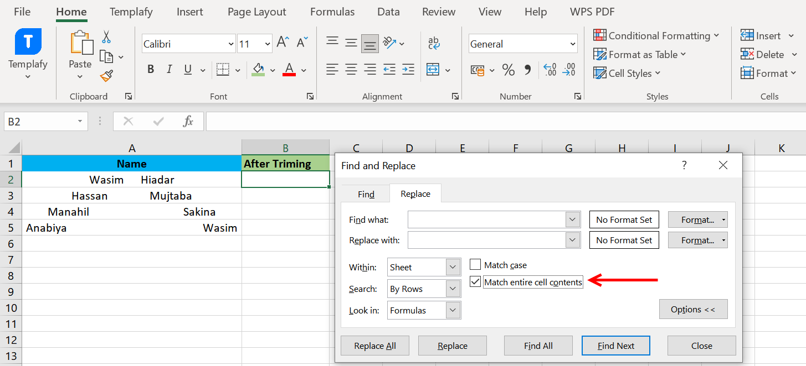Viewport: 806px width, 366px height.
Task: Expand the Look in dropdown showing Formulas
Action: coord(453,310)
